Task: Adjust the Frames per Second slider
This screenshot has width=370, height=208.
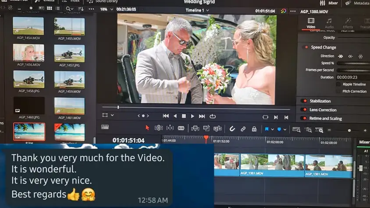Action: point(353,70)
